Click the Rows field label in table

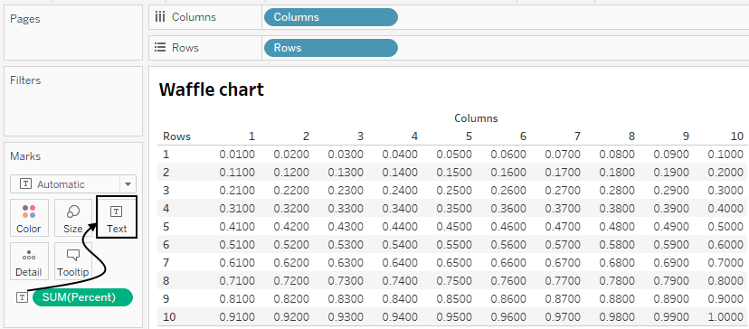(176, 136)
